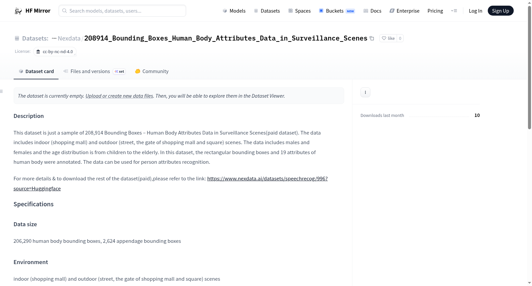Like this dataset
The image size is (532, 286).
388,39
